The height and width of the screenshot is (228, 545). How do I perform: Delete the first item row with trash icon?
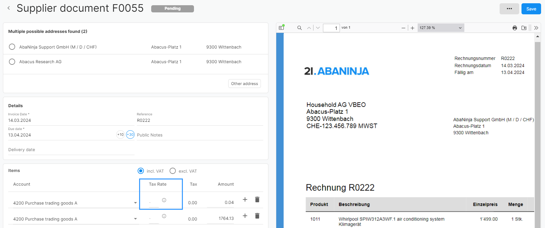pyautogui.click(x=257, y=200)
